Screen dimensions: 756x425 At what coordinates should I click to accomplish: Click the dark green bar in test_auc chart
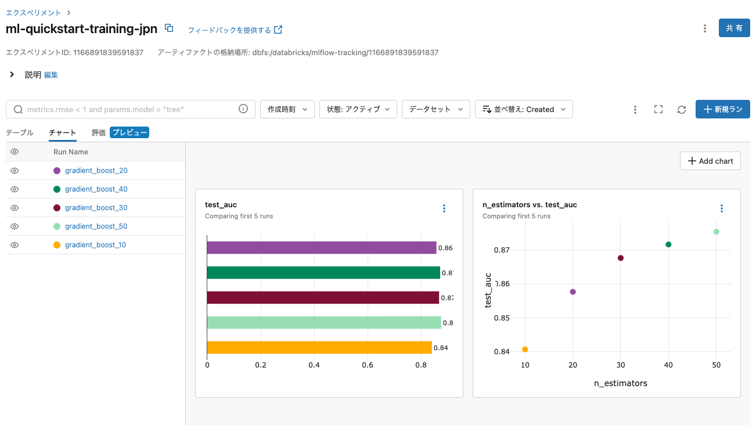(x=323, y=273)
